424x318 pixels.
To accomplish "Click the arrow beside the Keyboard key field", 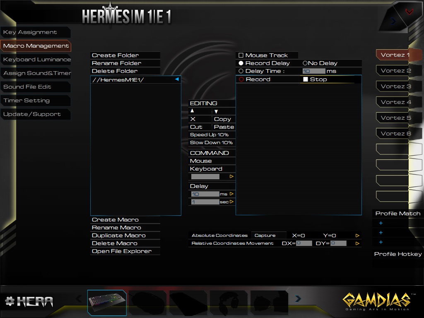I will tap(231, 176).
